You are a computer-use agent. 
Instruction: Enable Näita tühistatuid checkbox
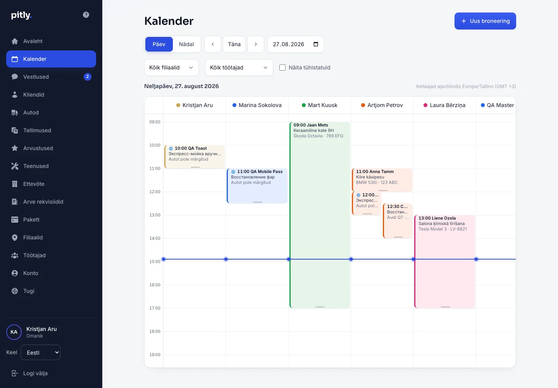pos(282,68)
